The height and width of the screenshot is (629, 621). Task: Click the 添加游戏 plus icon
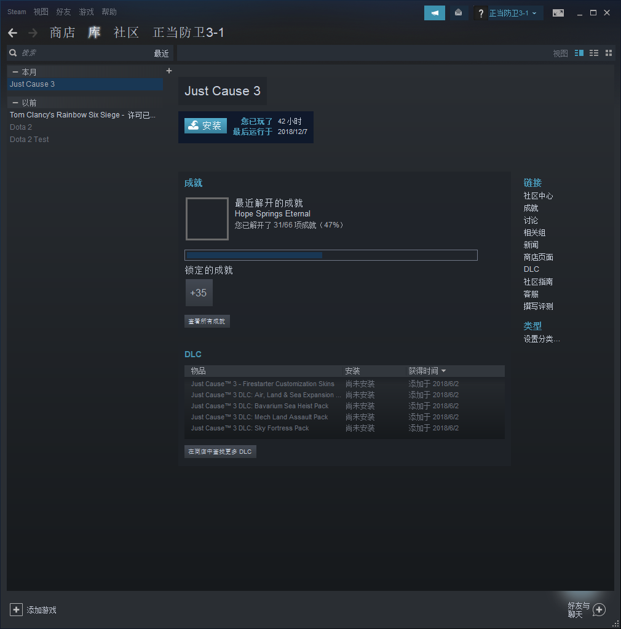click(x=16, y=609)
